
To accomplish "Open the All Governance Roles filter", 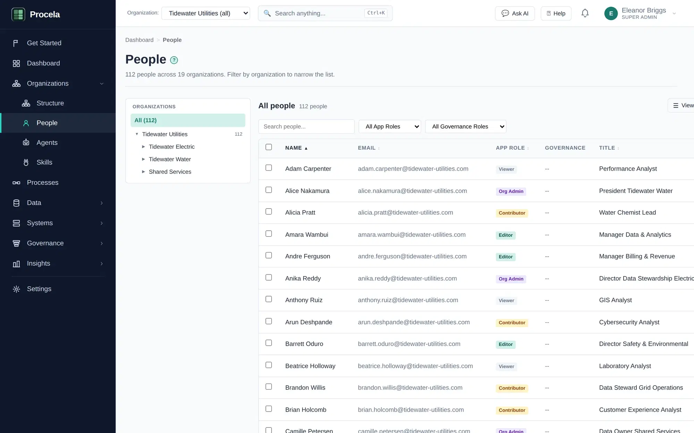I will tap(466, 126).
